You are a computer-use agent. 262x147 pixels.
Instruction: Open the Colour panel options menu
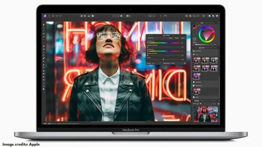pos(219,23)
